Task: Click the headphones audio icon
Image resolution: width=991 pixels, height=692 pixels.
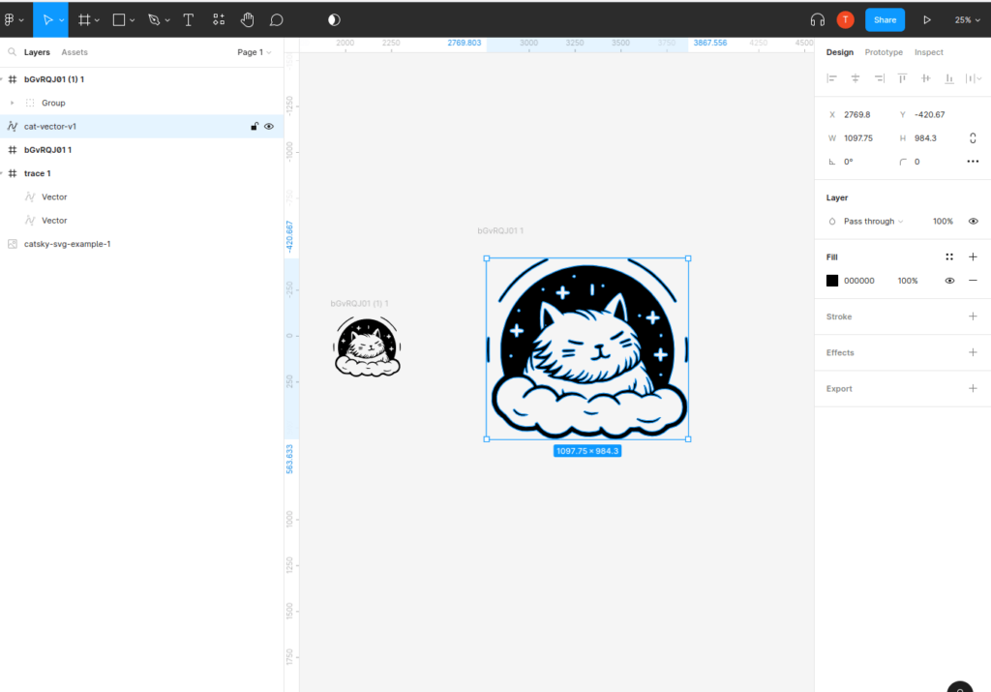Action: coord(818,19)
